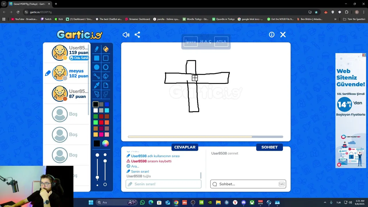Viewport: 368px width, 207px height.
Task: Bookmark this page with star icon
Action: click(316, 12)
